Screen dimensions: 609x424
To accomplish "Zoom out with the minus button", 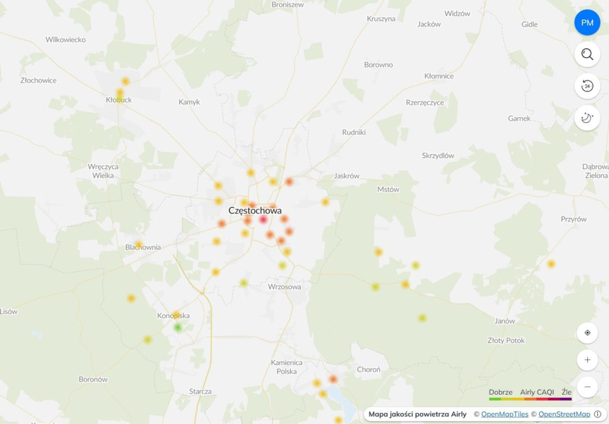I will coord(587,386).
